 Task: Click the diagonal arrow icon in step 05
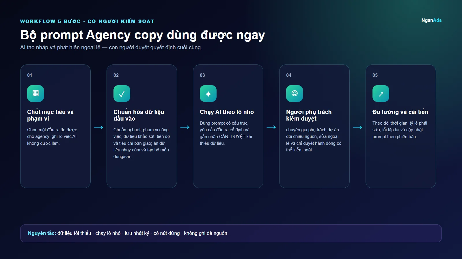tap(381, 94)
